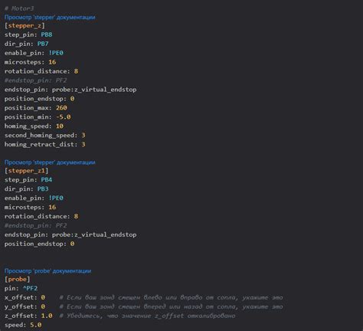Click the [probe] section header
This screenshot has width=363, height=331.
(17, 279)
